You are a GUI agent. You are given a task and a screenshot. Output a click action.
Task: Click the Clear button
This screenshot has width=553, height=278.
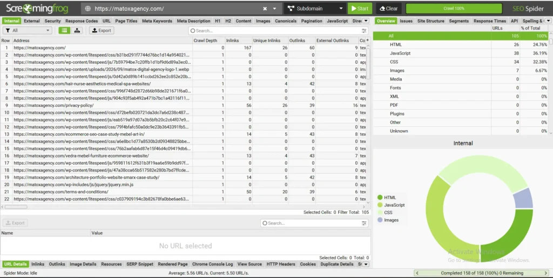(388, 9)
